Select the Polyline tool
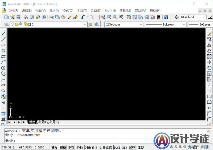The image size is (213, 150). coord(3,45)
